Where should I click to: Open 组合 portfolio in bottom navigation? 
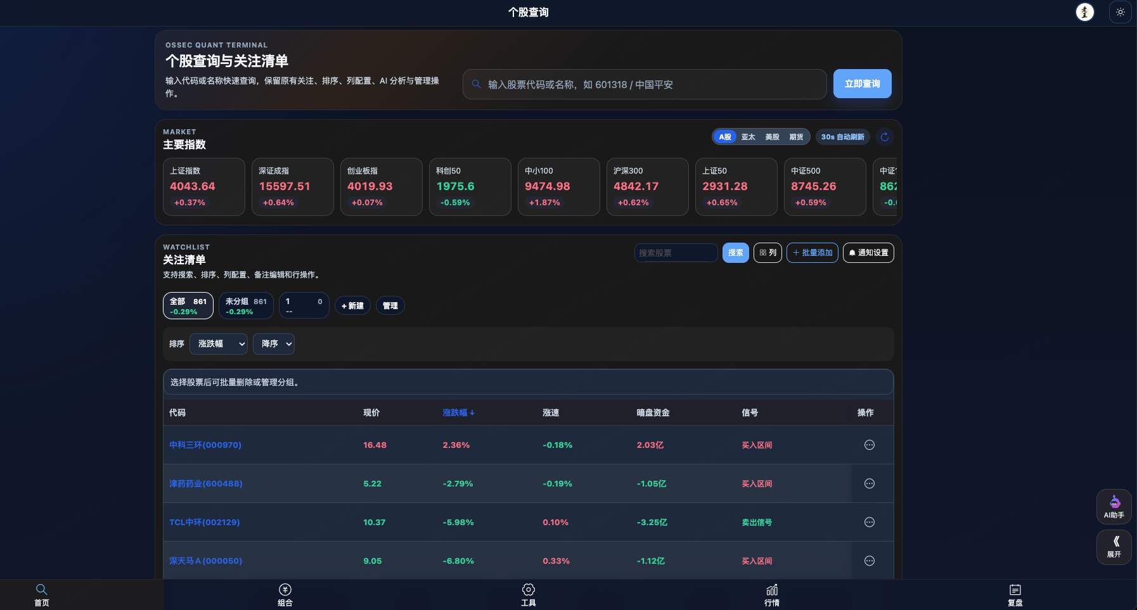pos(285,595)
